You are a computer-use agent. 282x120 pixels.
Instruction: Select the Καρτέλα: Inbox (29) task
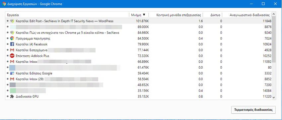coord(138,79)
